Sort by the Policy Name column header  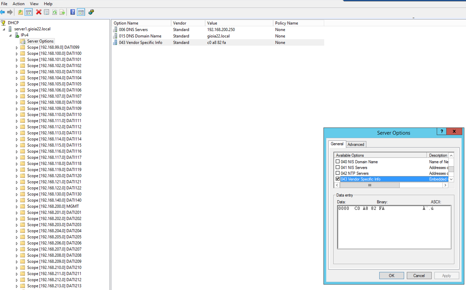coord(298,23)
